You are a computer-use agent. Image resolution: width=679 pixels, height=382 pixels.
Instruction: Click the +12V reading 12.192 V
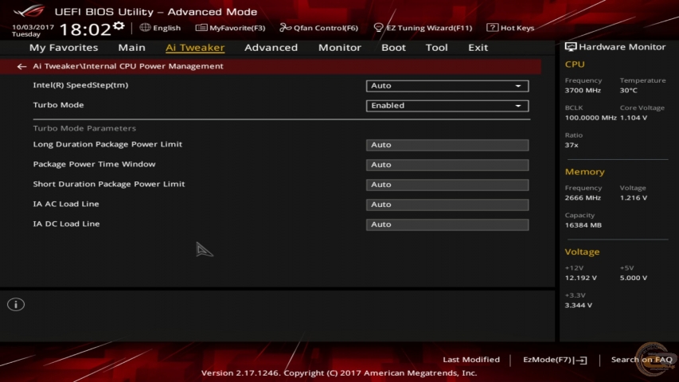point(581,278)
